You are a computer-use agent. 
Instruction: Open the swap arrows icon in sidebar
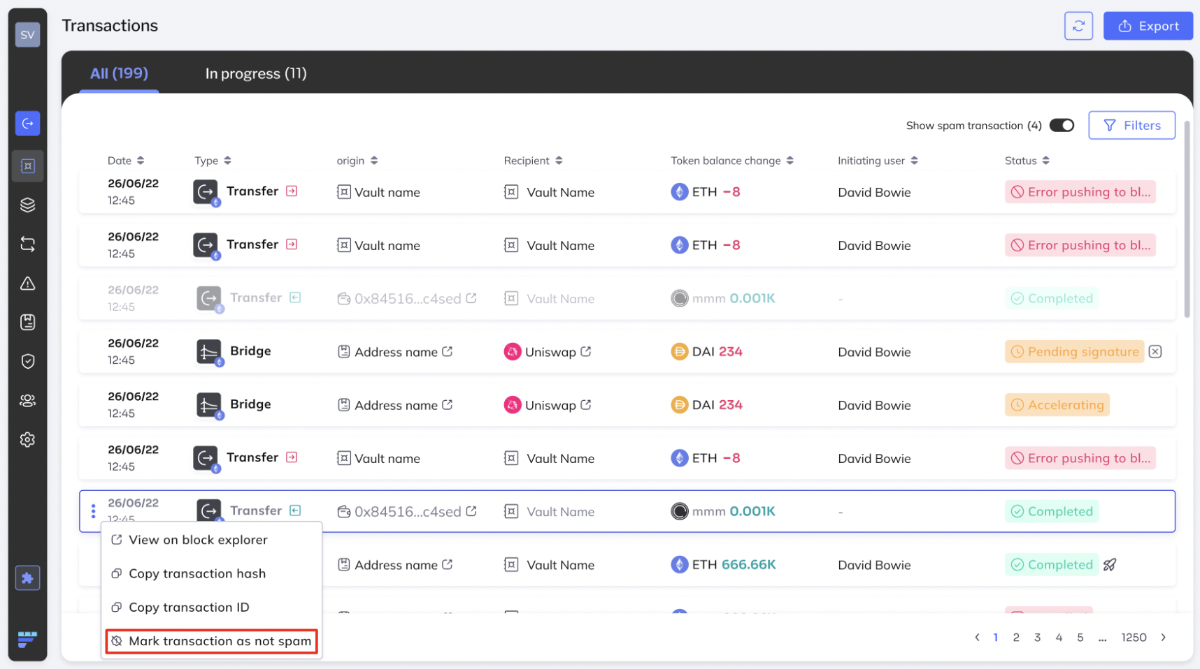pos(27,244)
